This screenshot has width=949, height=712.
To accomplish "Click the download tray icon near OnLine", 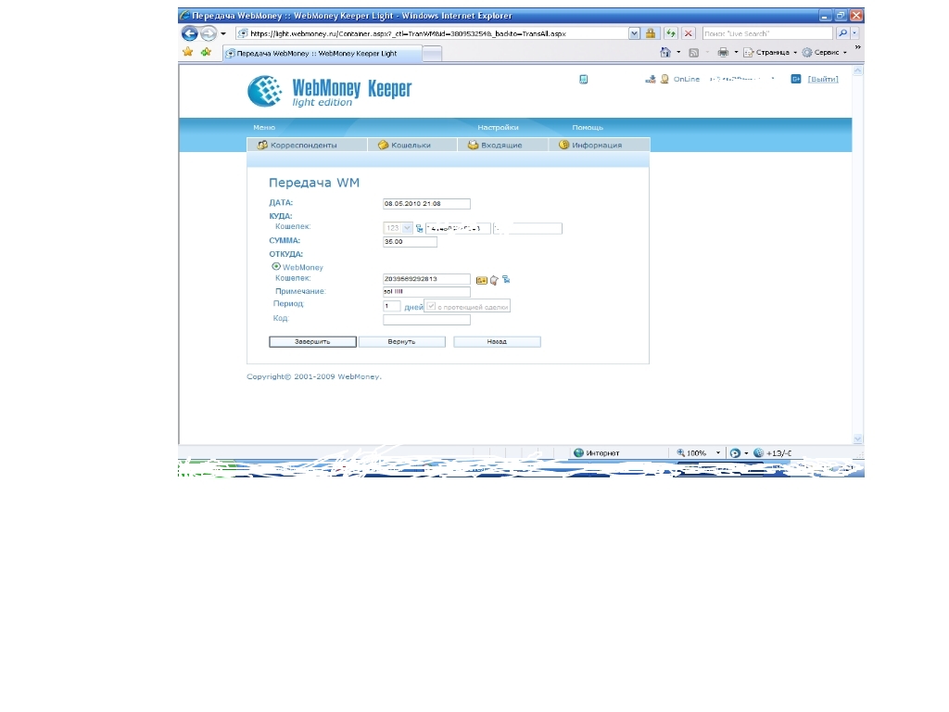I will [651, 80].
